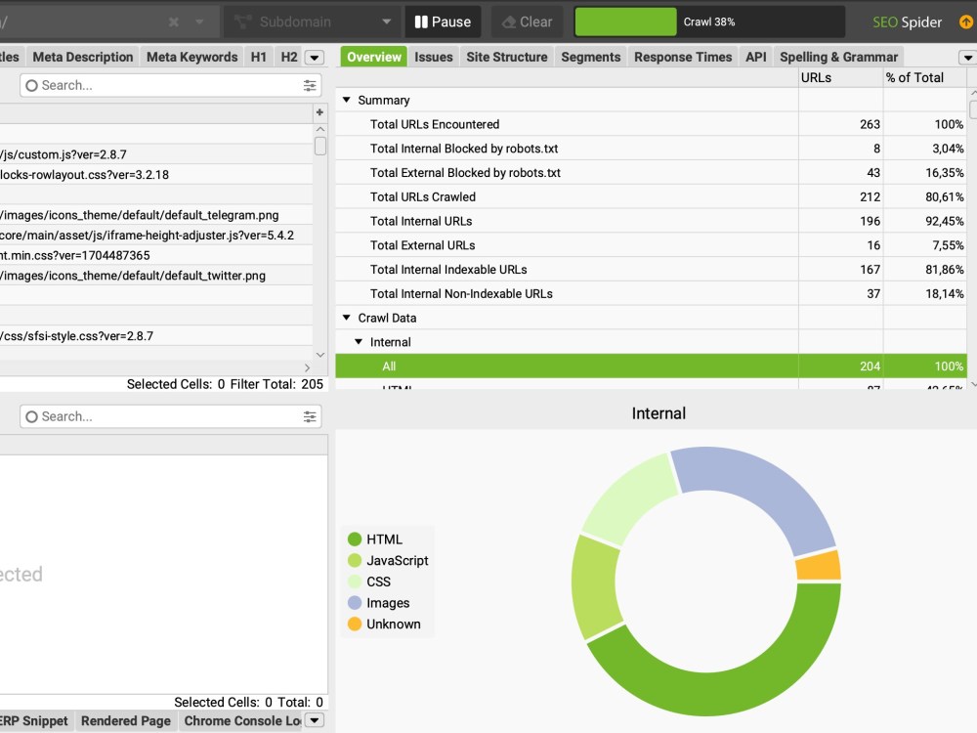
Task: Click the orange Unknown chart segment
Action: [819, 565]
